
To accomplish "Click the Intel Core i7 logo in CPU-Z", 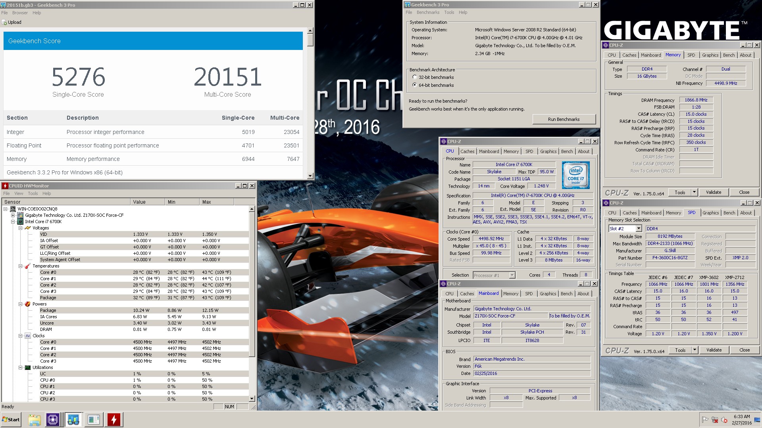I will 575,175.
